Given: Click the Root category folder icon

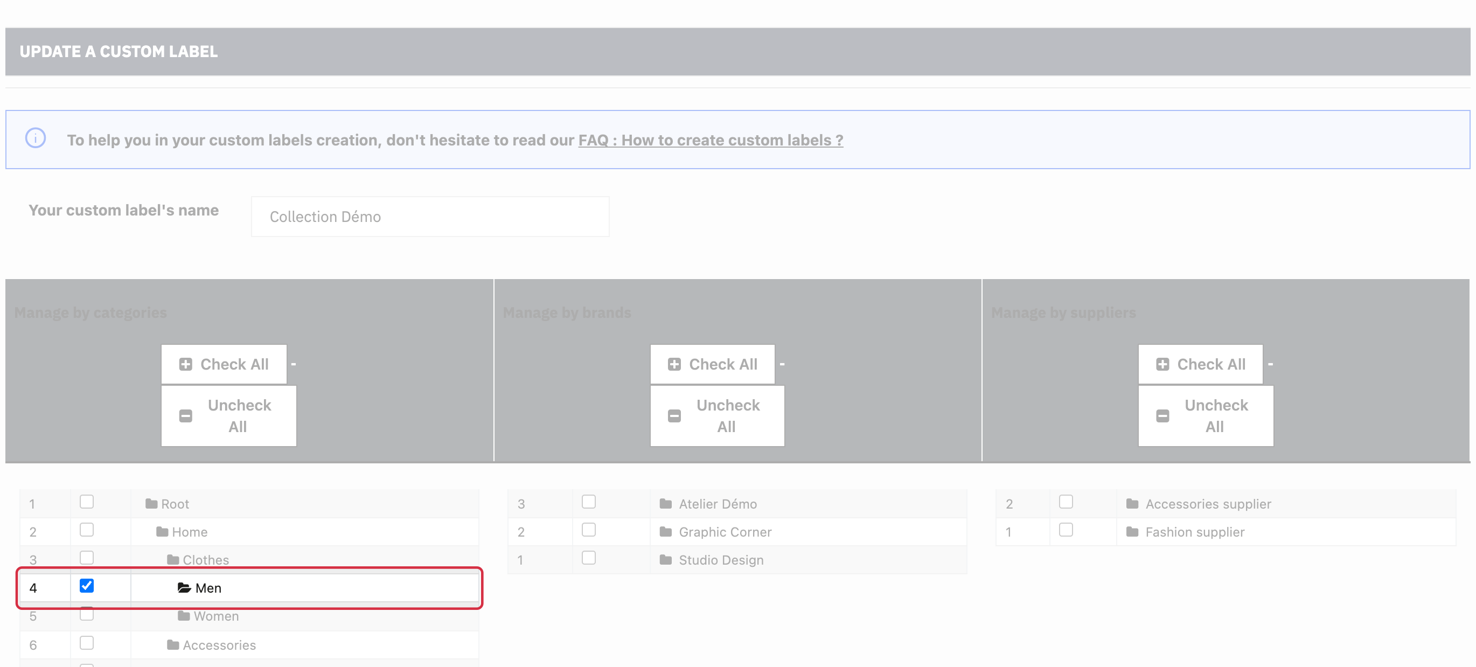Looking at the screenshot, I should click(x=151, y=503).
